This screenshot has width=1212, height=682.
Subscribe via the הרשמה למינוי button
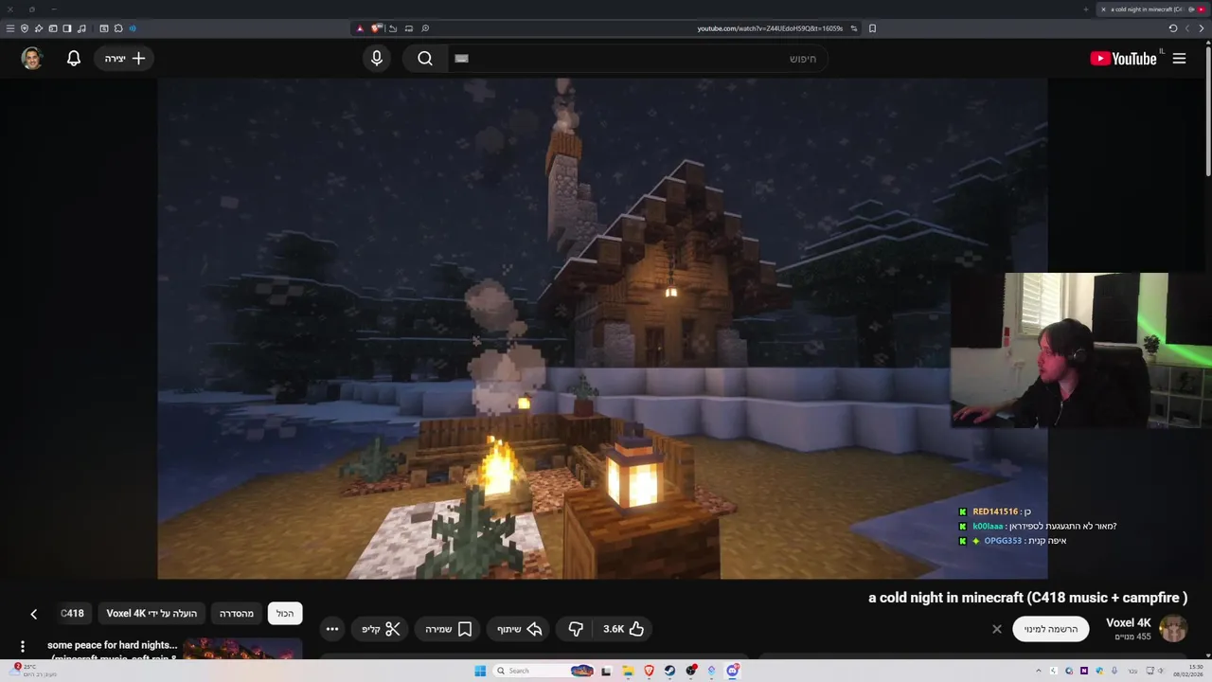(x=1051, y=629)
